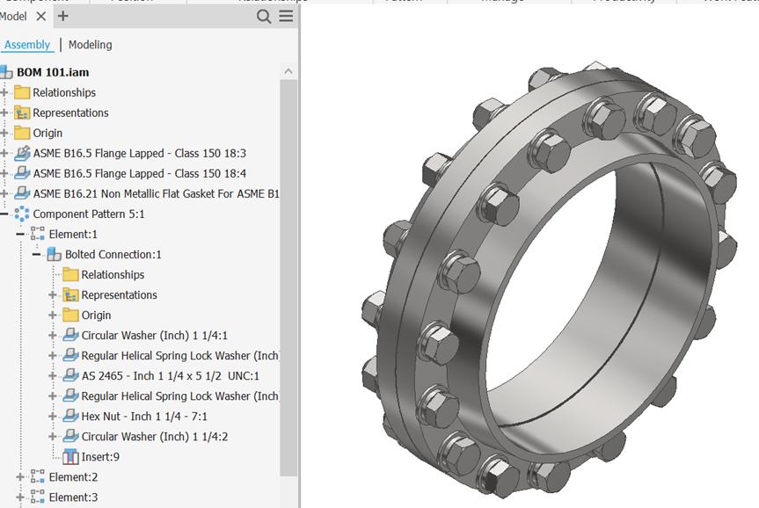
Task: Expand Element:3 node
Action: point(20,497)
